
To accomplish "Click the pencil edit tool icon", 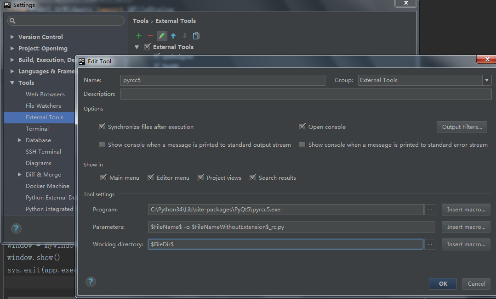I will click(x=162, y=36).
